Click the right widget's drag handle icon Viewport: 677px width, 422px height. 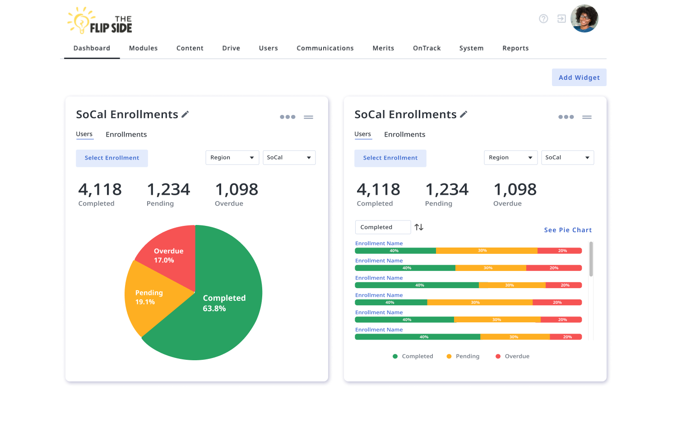point(587,116)
